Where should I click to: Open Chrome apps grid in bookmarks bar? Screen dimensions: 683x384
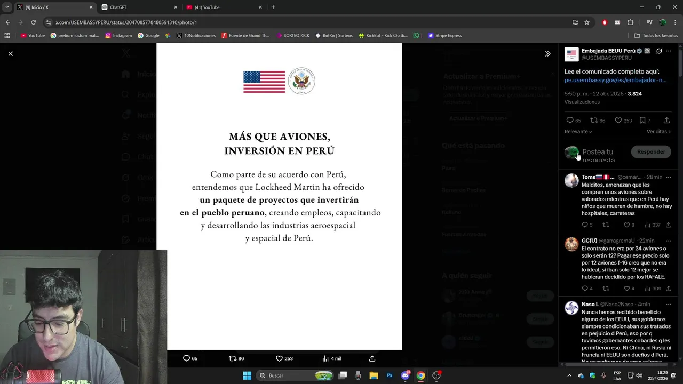(x=7, y=36)
